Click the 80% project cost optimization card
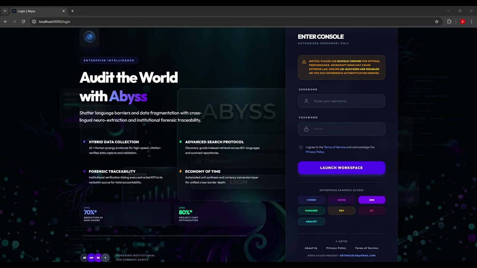Image resolution: width=477 pixels, height=268 pixels. pos(220,214)
